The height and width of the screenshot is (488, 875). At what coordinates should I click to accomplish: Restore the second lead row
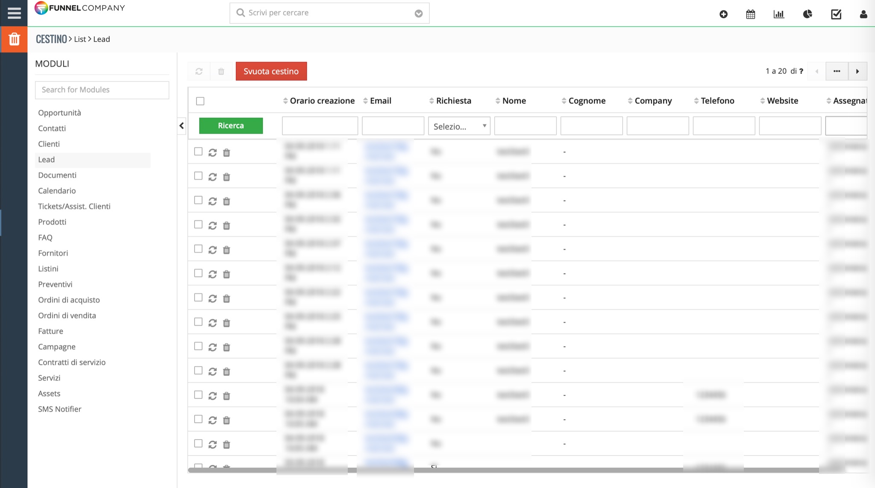(212, 177)
